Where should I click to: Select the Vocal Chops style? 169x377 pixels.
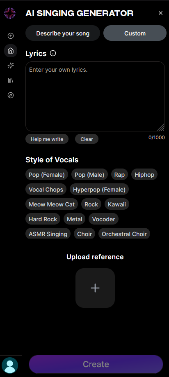click(46, 190)
